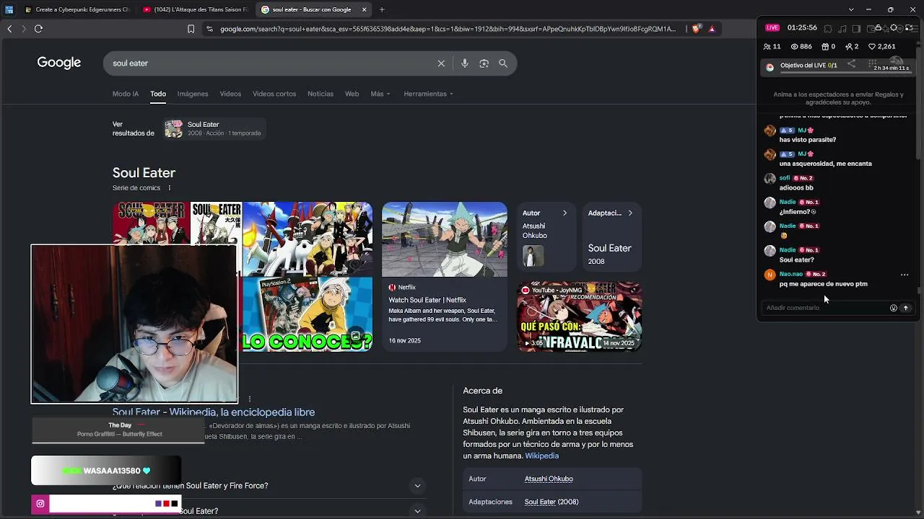
Task: Open the Herramientas dropdown
Action: [428, 94]
